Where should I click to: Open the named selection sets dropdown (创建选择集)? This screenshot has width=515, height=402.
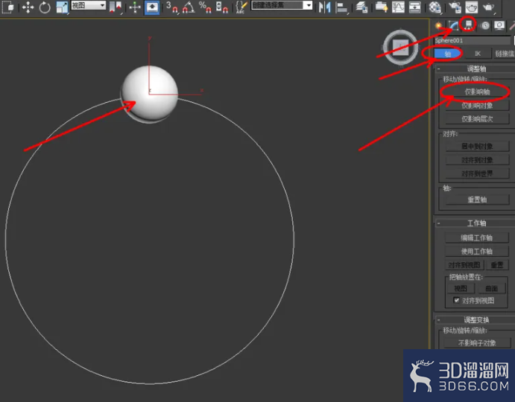[282, 5]
